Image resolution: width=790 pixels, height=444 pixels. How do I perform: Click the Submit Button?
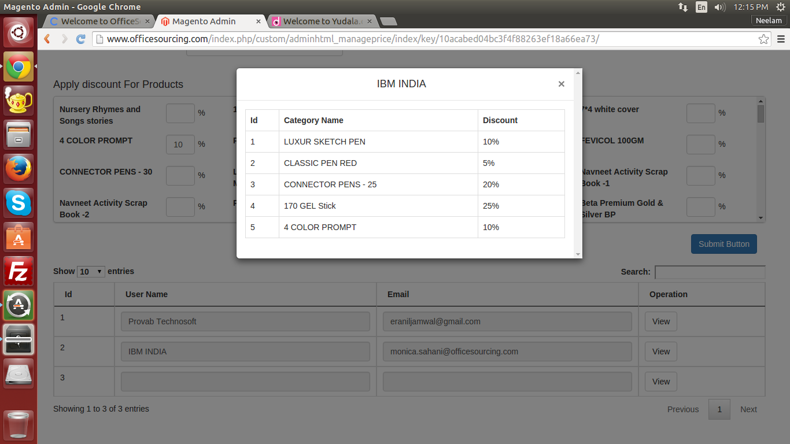click(724, 244)
